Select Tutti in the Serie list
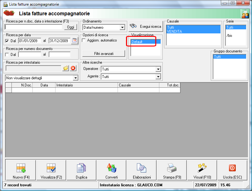Image resolution: width=252 pixels, height=191 pixels. click(x=236, y=27)
